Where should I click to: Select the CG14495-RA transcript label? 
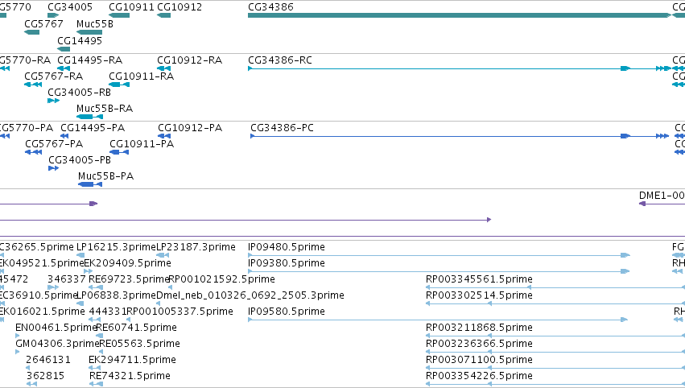pyautogui.click(x=89, y=60)
